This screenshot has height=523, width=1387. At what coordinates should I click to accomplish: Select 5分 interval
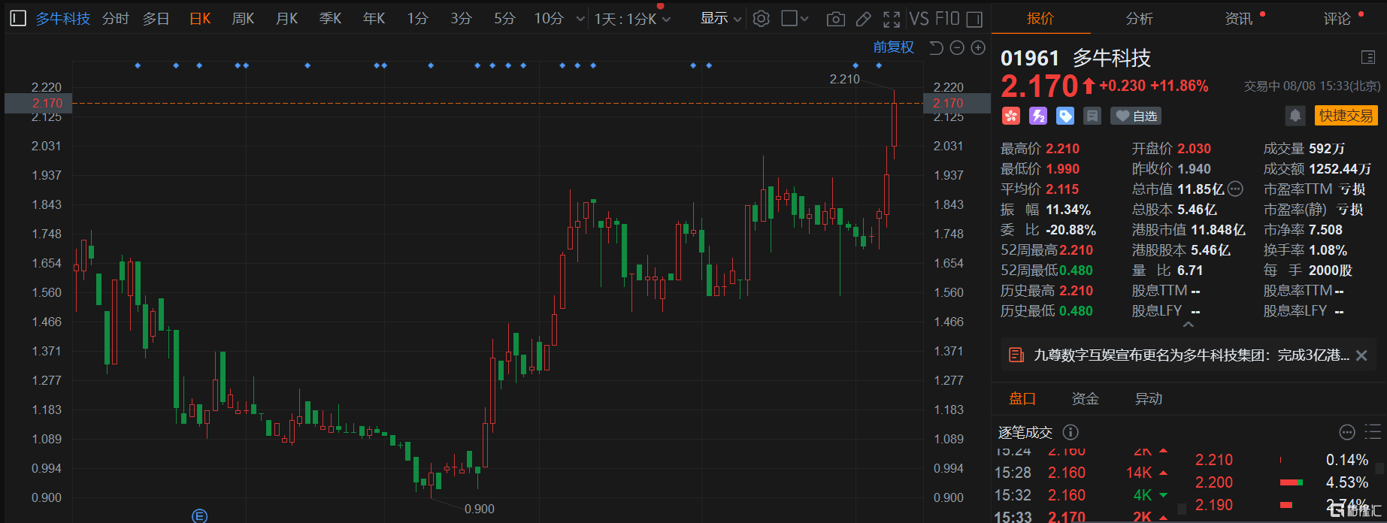click(505, 18)
